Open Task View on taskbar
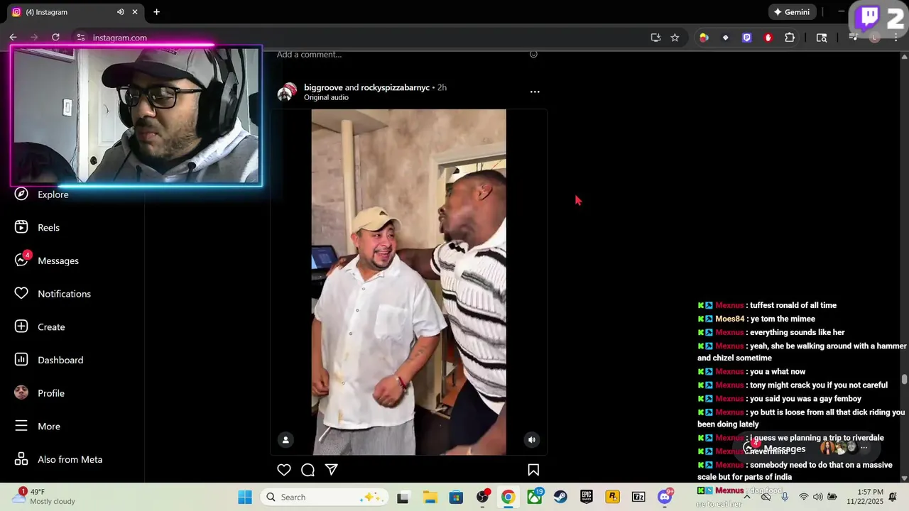Viewport: 909px width, 511px height. click(x=403, y=497)
